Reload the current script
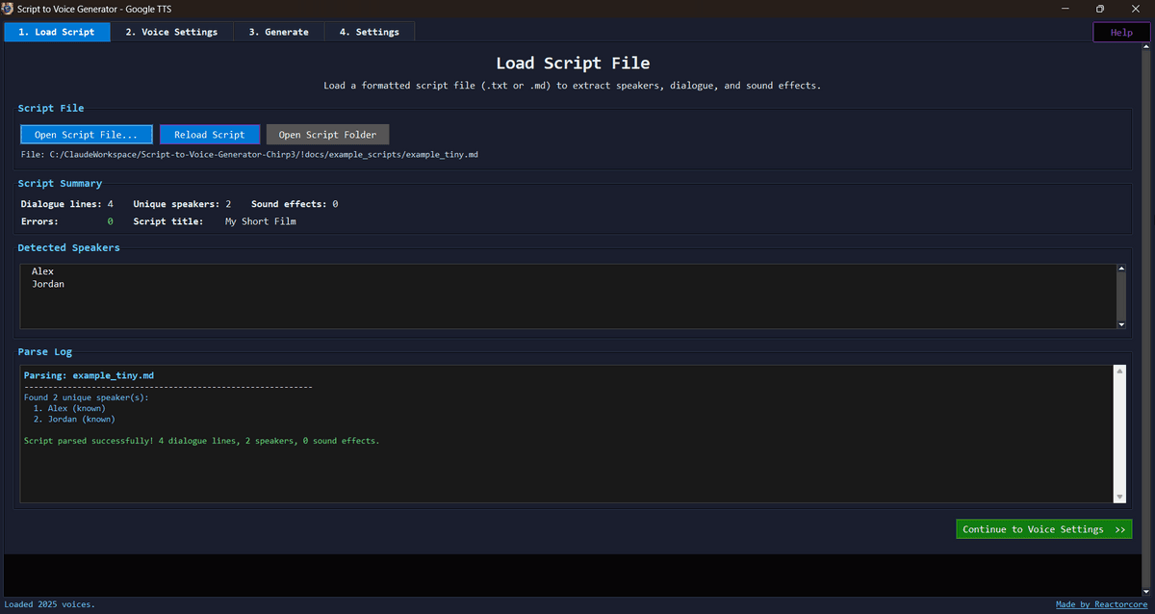 tap(210, 135)
